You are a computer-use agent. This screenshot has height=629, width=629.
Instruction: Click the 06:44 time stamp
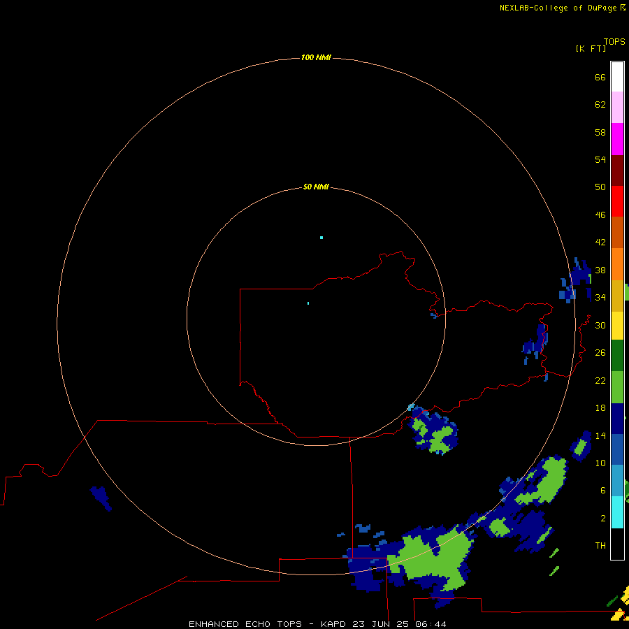tap(431, 624)
